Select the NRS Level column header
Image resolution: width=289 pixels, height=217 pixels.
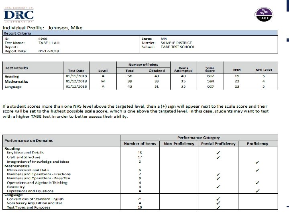[x=264, y=70]
